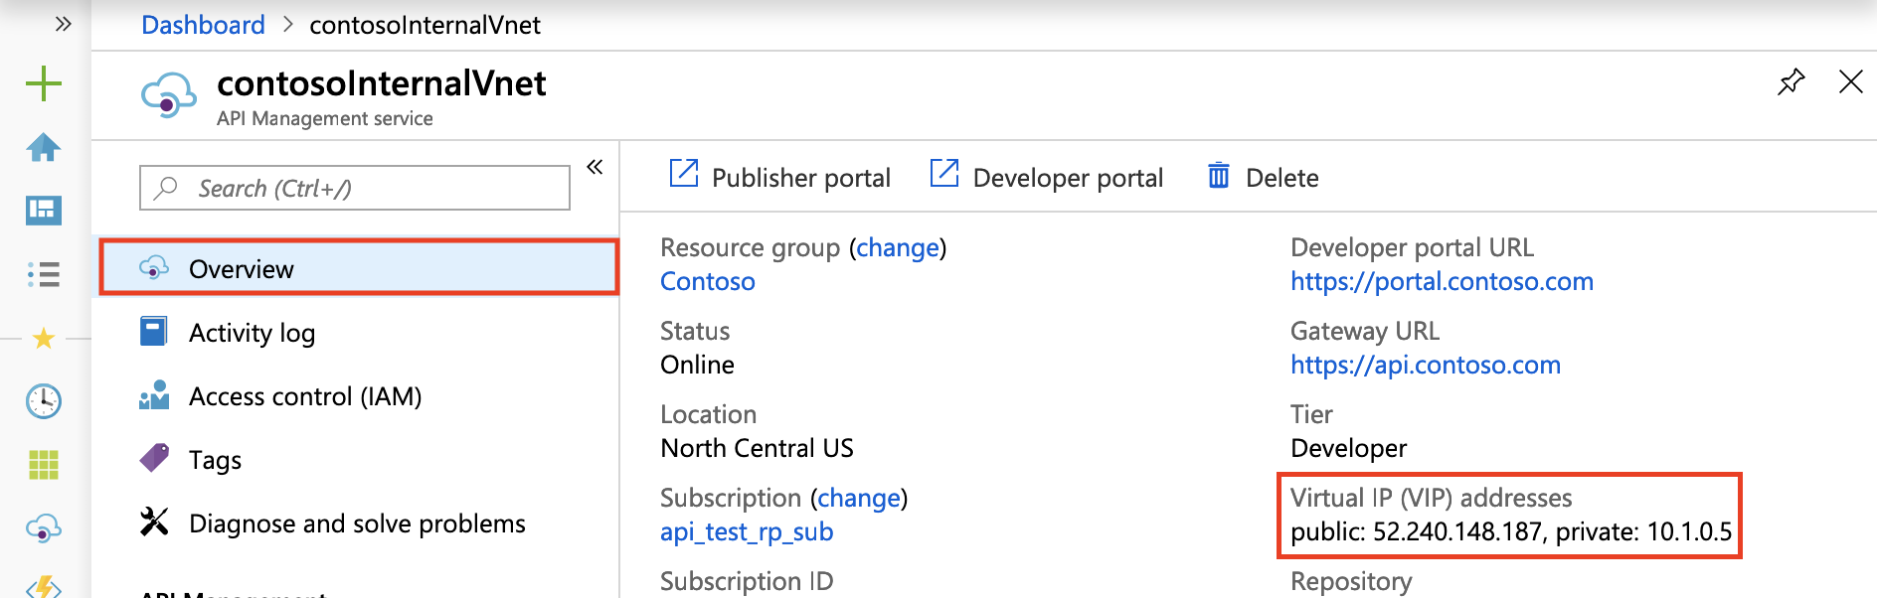This screenshot has height=598, width=1877.
Task: Click the Gateway URL label
Action: point(1365,331)
